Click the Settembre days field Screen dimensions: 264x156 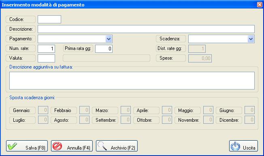pos(126,120)
